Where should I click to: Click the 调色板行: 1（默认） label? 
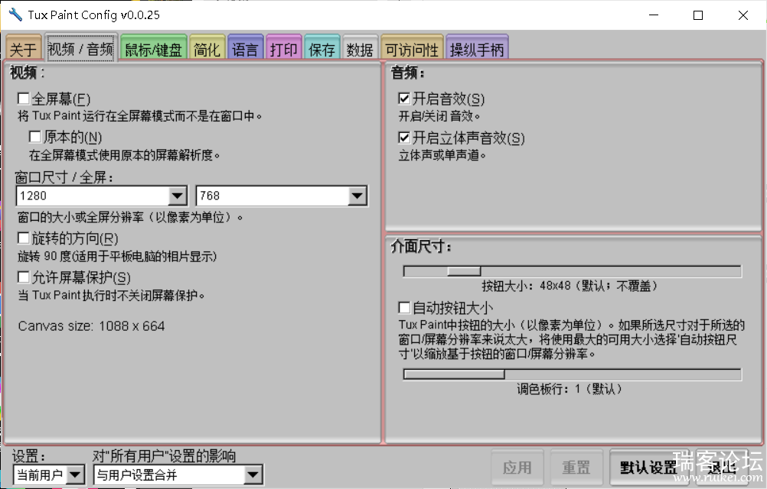point(570,389)
